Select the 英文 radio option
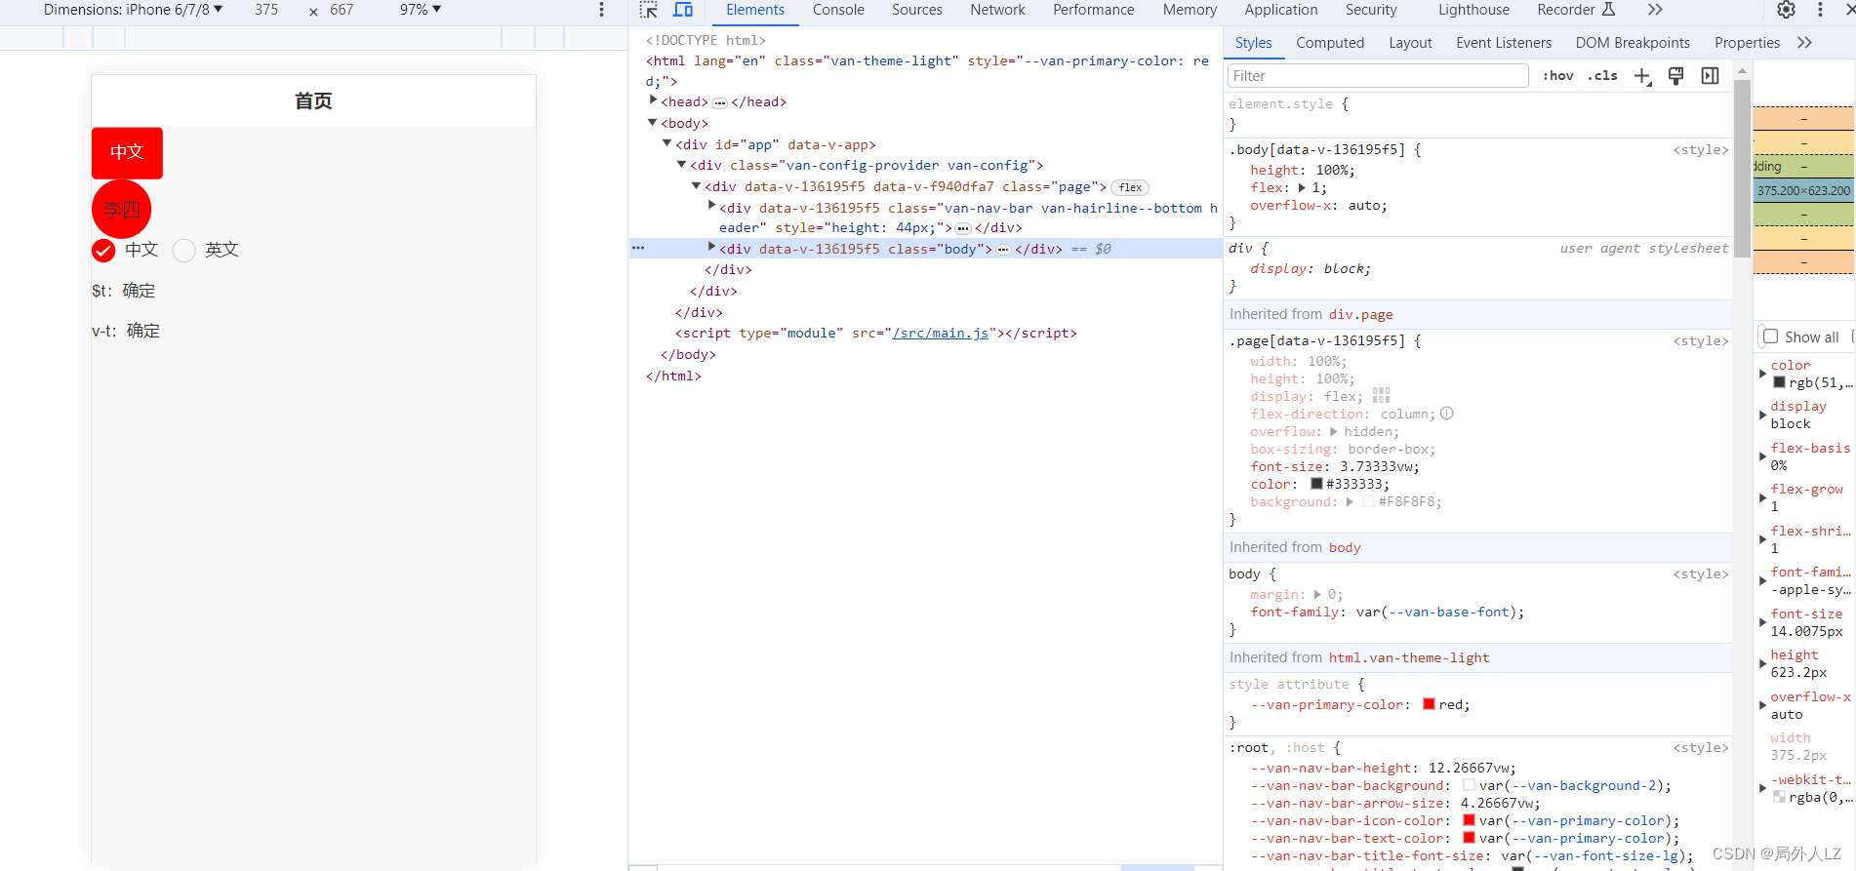The width and height of the screenshot is (1856, 871). 184,251
